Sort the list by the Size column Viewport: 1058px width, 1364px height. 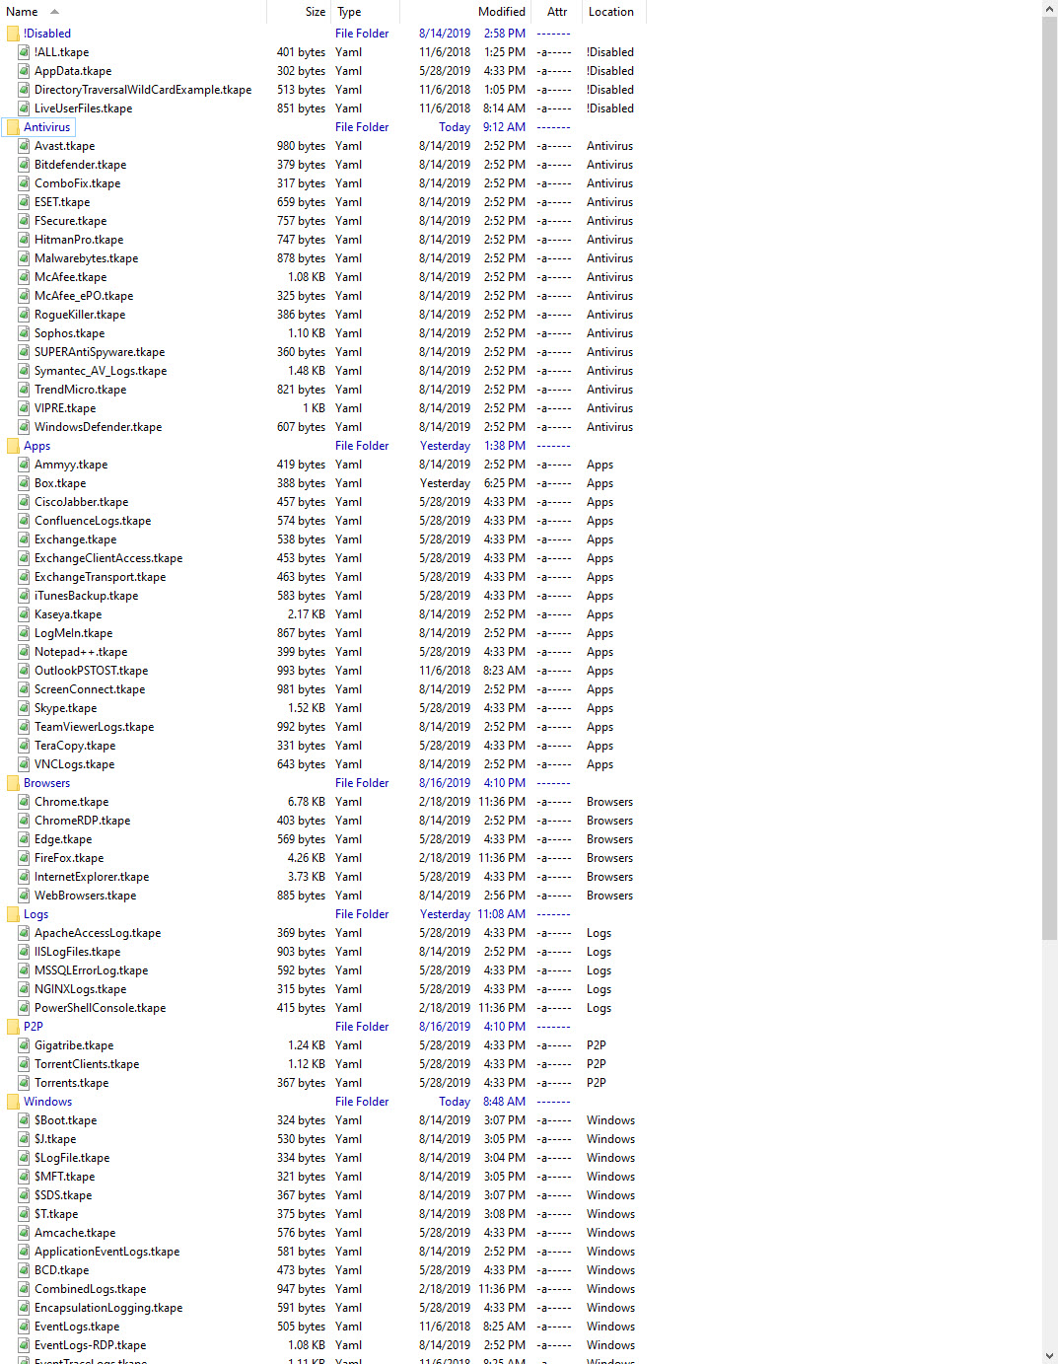(298, 12)
